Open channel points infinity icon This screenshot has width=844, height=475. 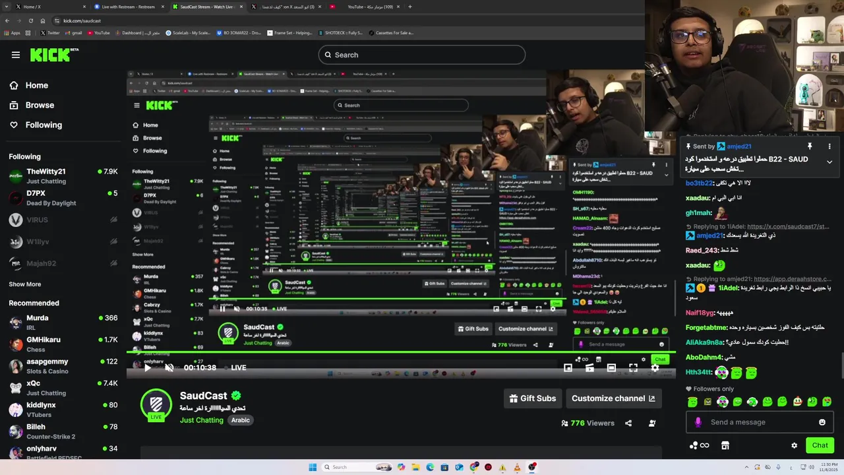click(699, 445)
